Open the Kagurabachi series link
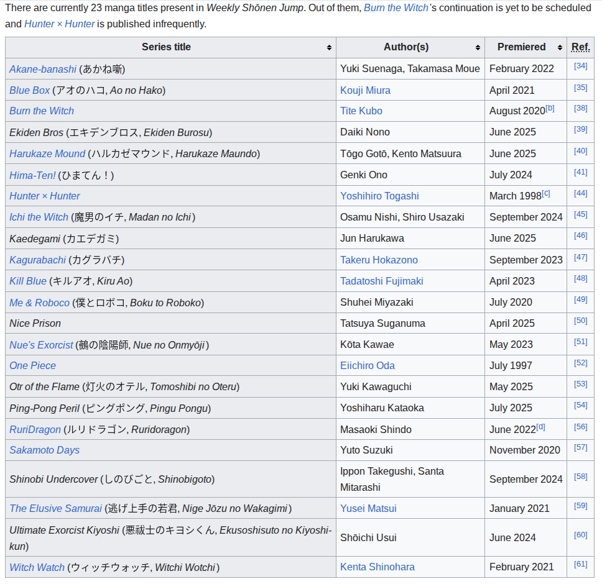 tap(37, 260)
